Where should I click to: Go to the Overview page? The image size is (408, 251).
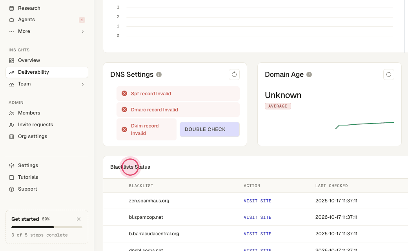47,60
